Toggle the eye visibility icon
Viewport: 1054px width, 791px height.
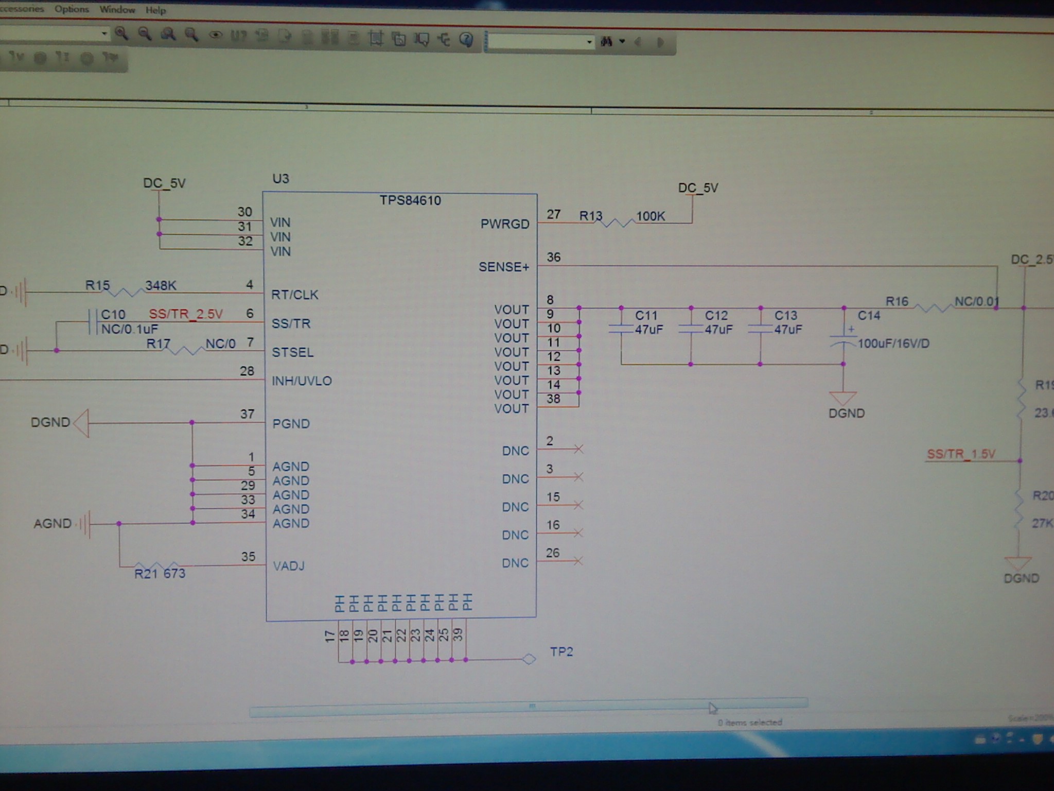click(x=215, y=36)
